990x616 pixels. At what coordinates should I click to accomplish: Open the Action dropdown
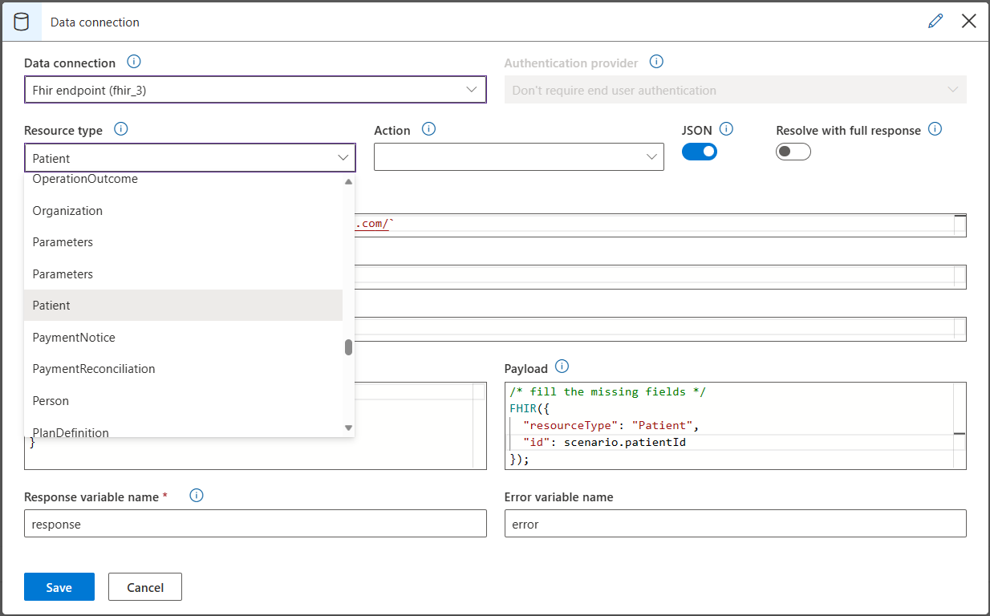pyautogui.click(x=518, y=156)
